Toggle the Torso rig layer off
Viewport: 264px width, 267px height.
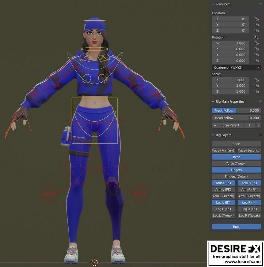pos(236,157)
